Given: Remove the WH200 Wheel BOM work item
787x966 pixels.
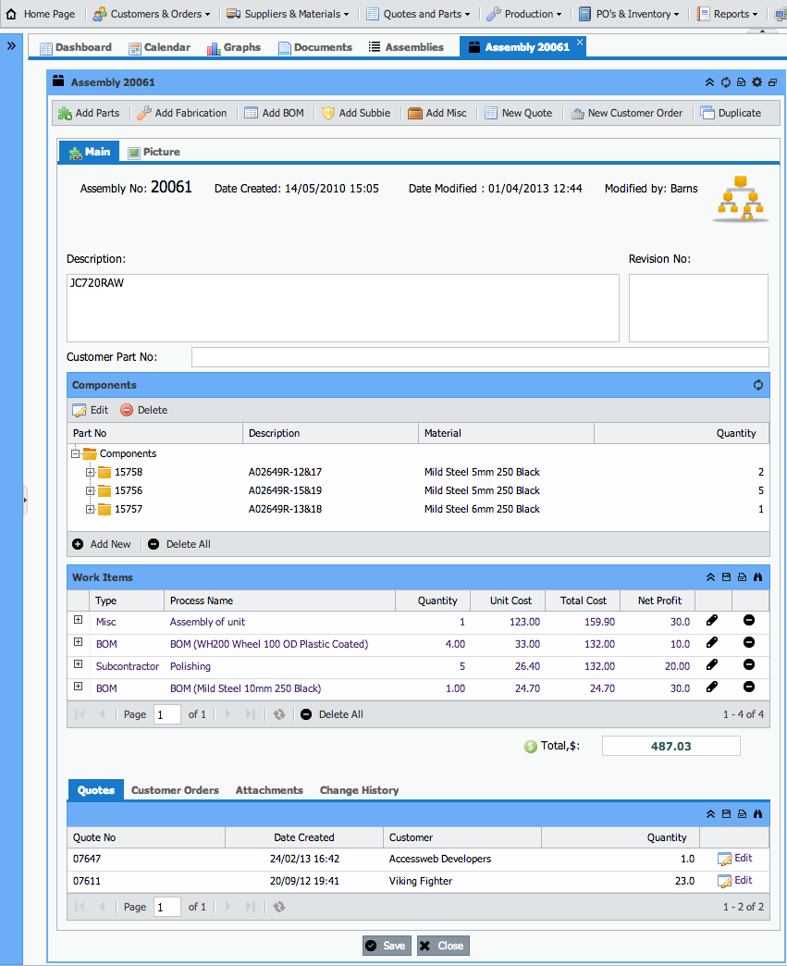Looking at the screenshot, I should (x=749, y=642).
